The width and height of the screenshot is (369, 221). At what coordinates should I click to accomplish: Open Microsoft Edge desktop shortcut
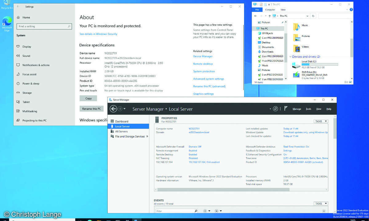pyautogui.click(x=7, y=24)
